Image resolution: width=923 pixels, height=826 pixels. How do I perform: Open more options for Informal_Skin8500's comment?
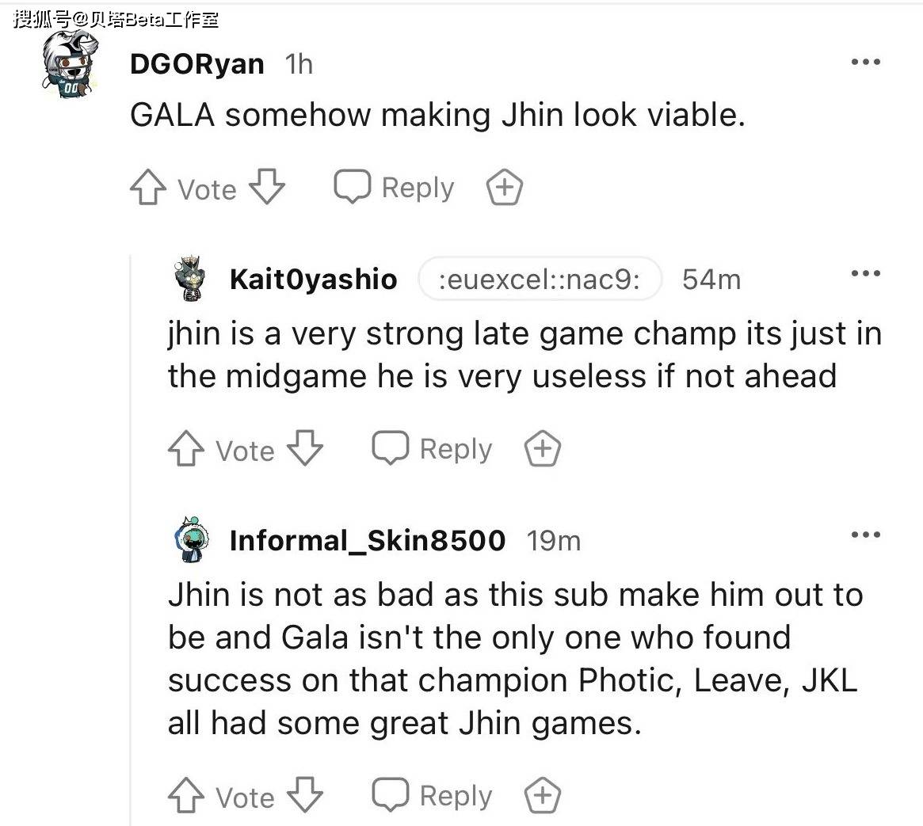pos(865,535)
